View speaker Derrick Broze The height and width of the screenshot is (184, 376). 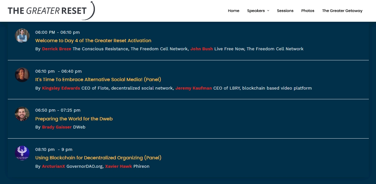pos(57,49)
